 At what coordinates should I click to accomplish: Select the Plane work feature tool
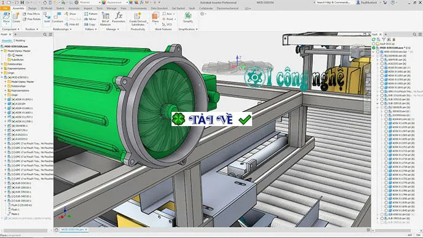pos(155,18)
